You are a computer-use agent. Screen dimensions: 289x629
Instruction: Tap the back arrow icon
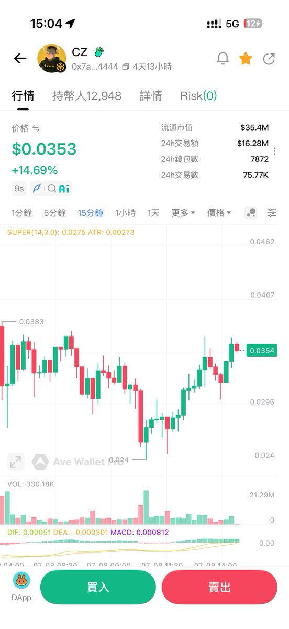(x=20, y=58)
